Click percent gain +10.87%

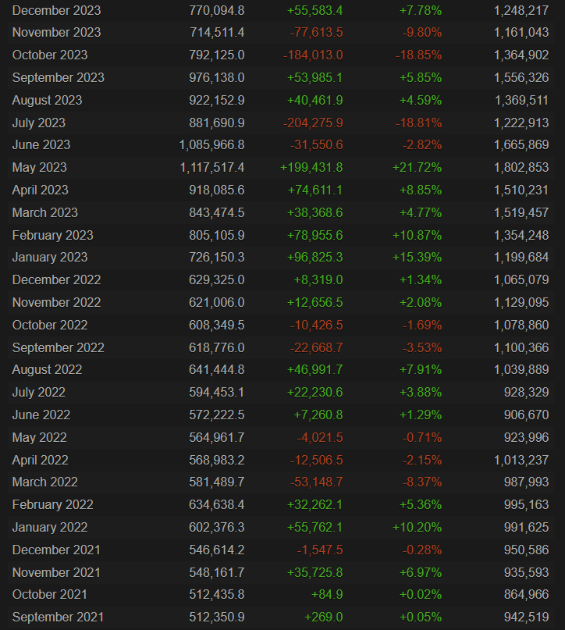click(417, 235)
